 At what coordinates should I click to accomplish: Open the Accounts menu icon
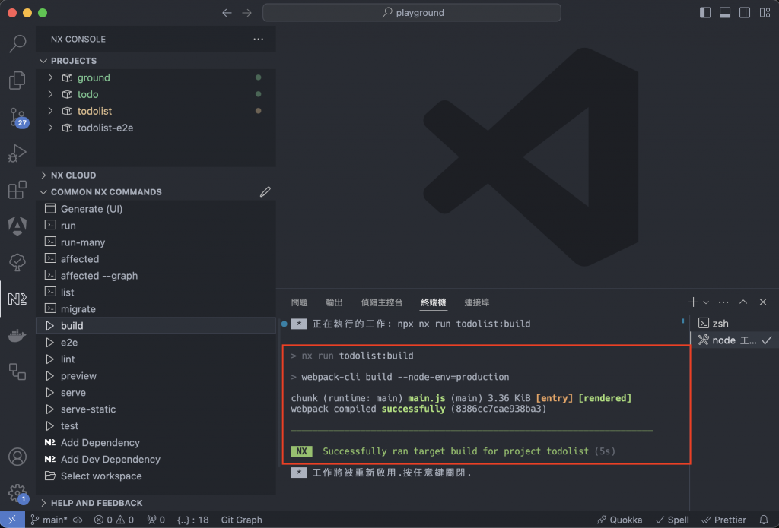[x=17, y=457]
